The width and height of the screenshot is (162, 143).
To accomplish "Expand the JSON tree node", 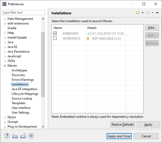I will [5, 61].
